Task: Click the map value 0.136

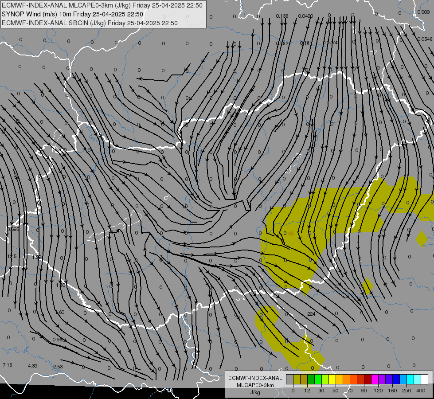Action: pyautogui.click(x=282, y=16)
